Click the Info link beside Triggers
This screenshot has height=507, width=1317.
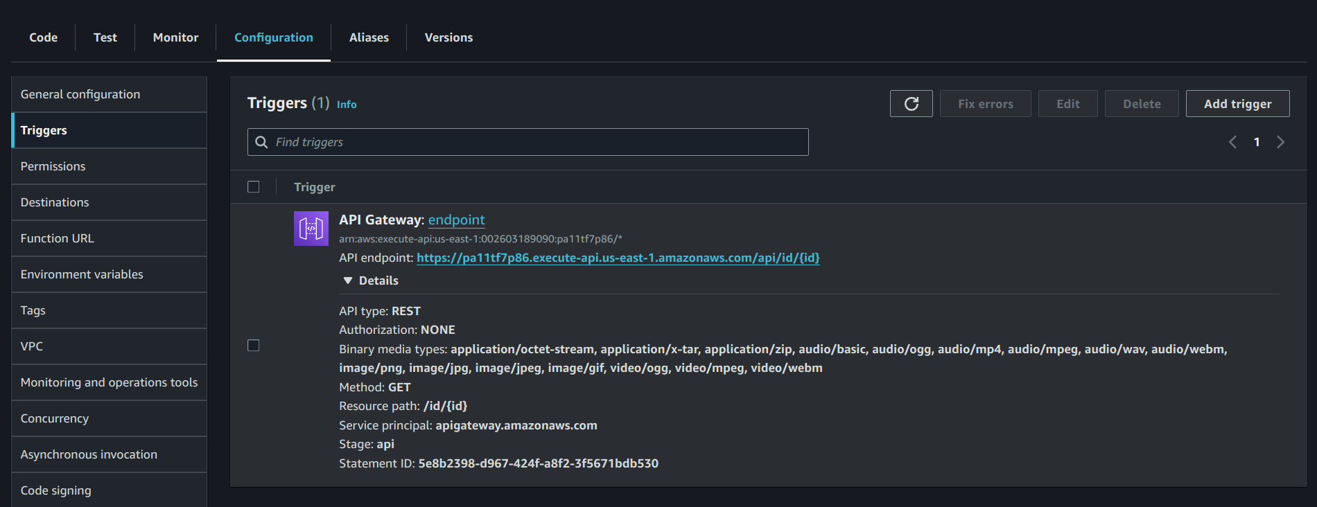(347, 105)
